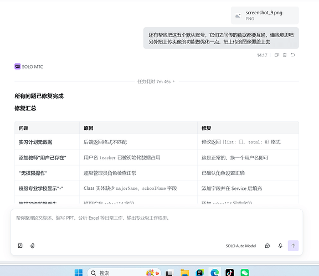Attach a file with the paperclip icon

tap(32, 246)
